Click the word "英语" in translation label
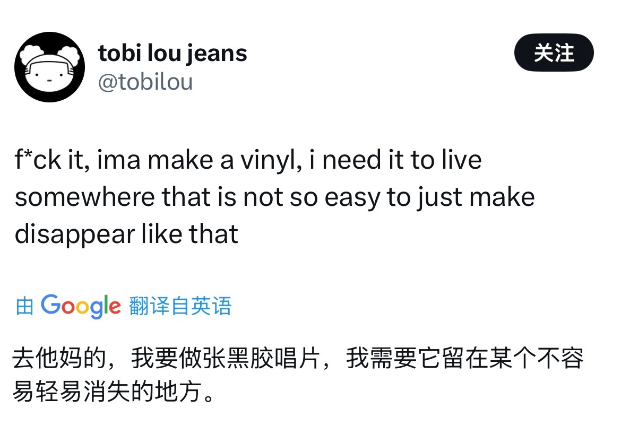 pyautogui.click(x=211, y=306)
